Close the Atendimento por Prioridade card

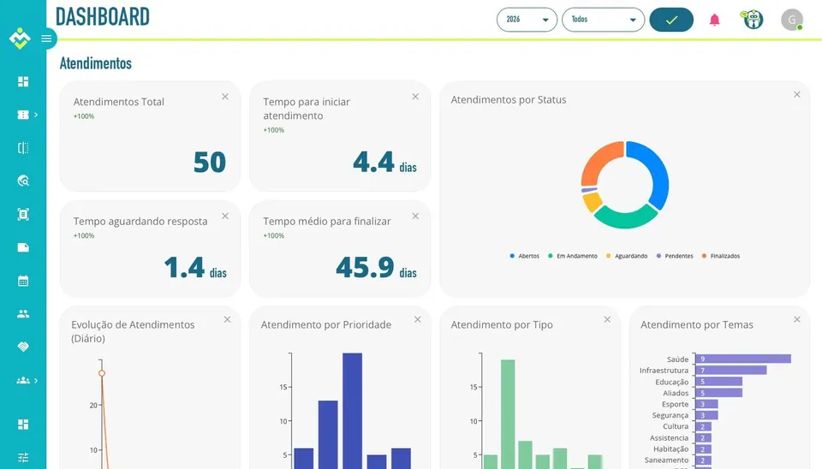(417, 319)
